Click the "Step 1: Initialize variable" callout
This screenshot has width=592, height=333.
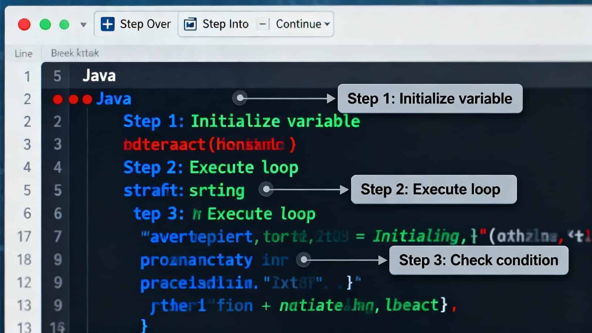[430, 98]
